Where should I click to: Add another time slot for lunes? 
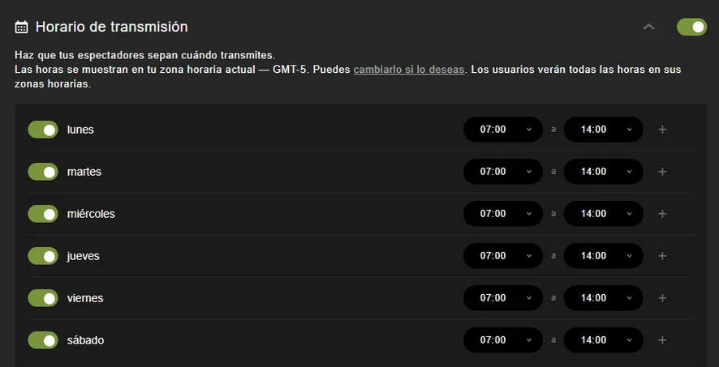coord(662,130)
